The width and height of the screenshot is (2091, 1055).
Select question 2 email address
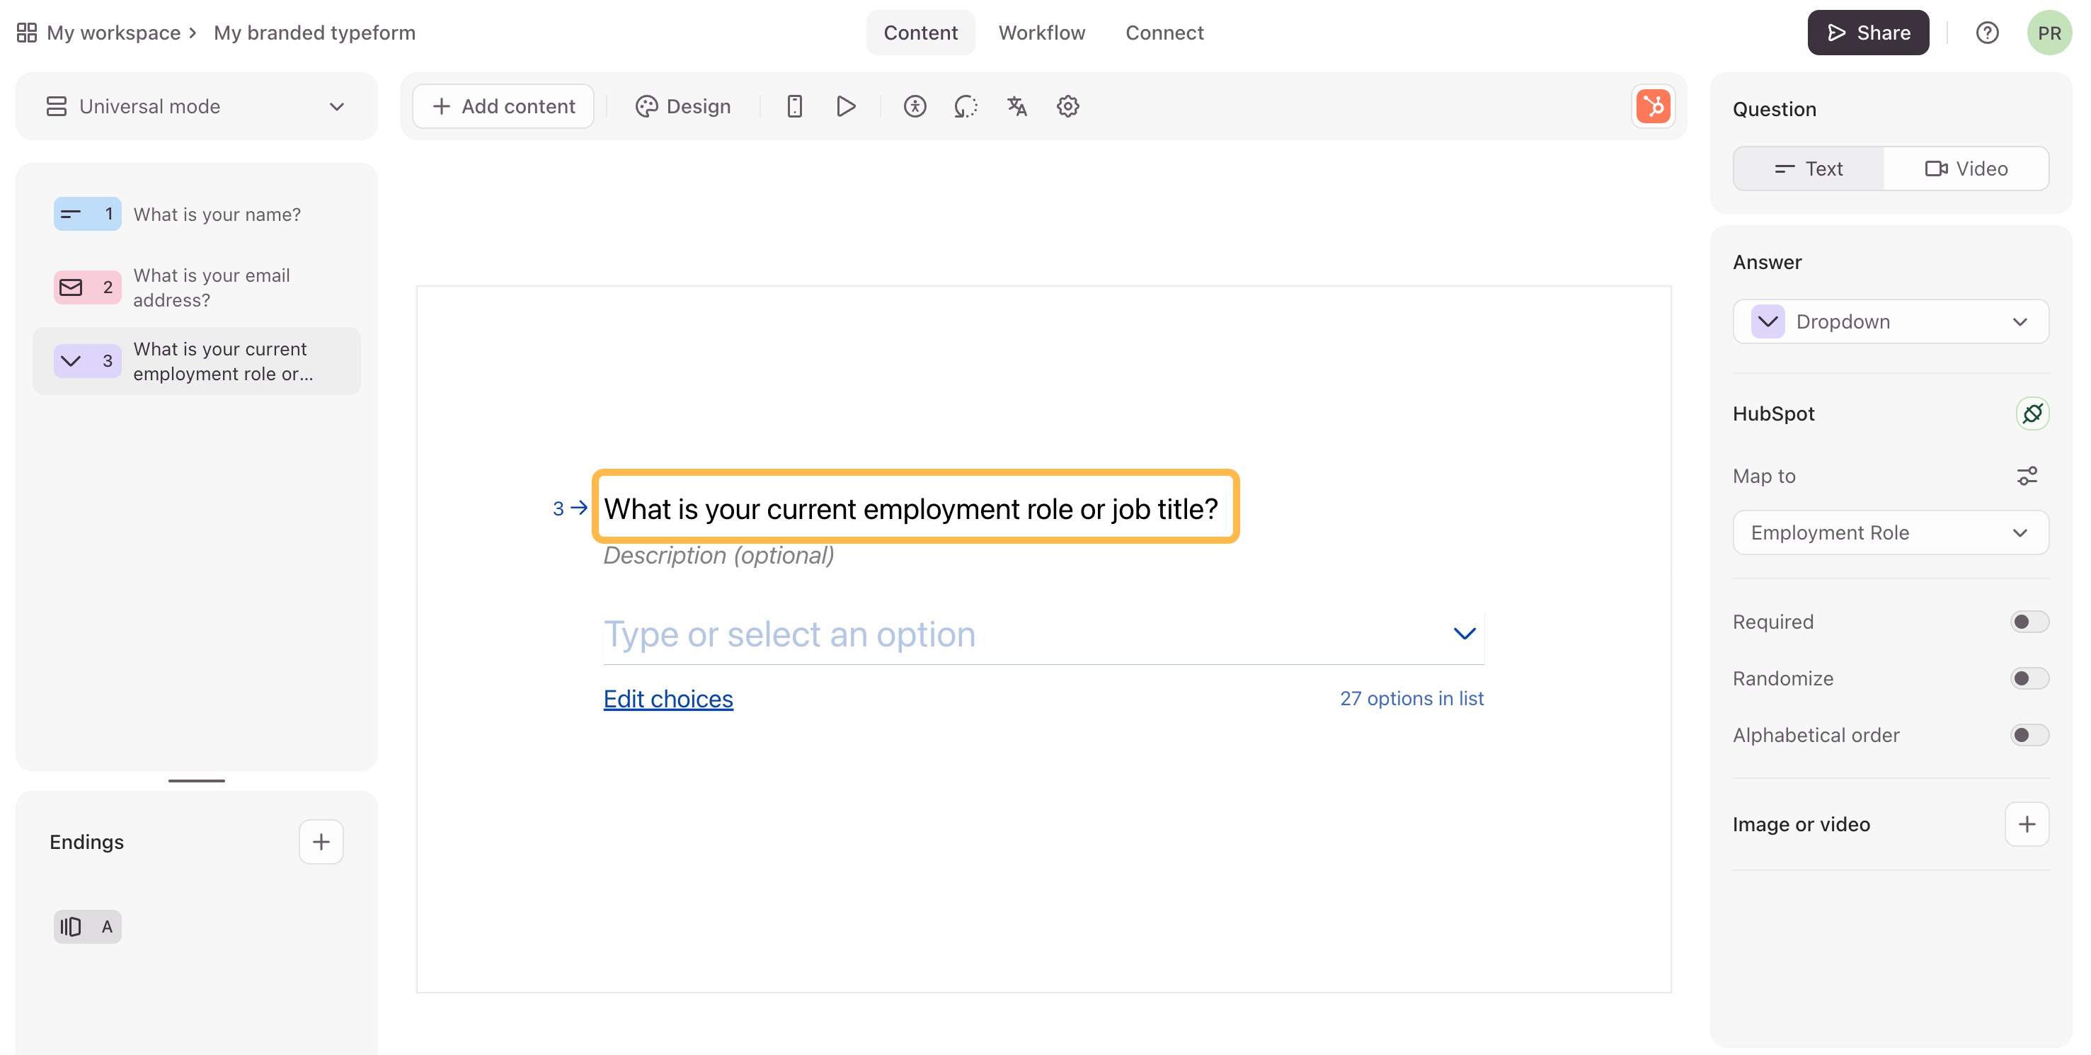pyautogui.click(x=197, y=287)
